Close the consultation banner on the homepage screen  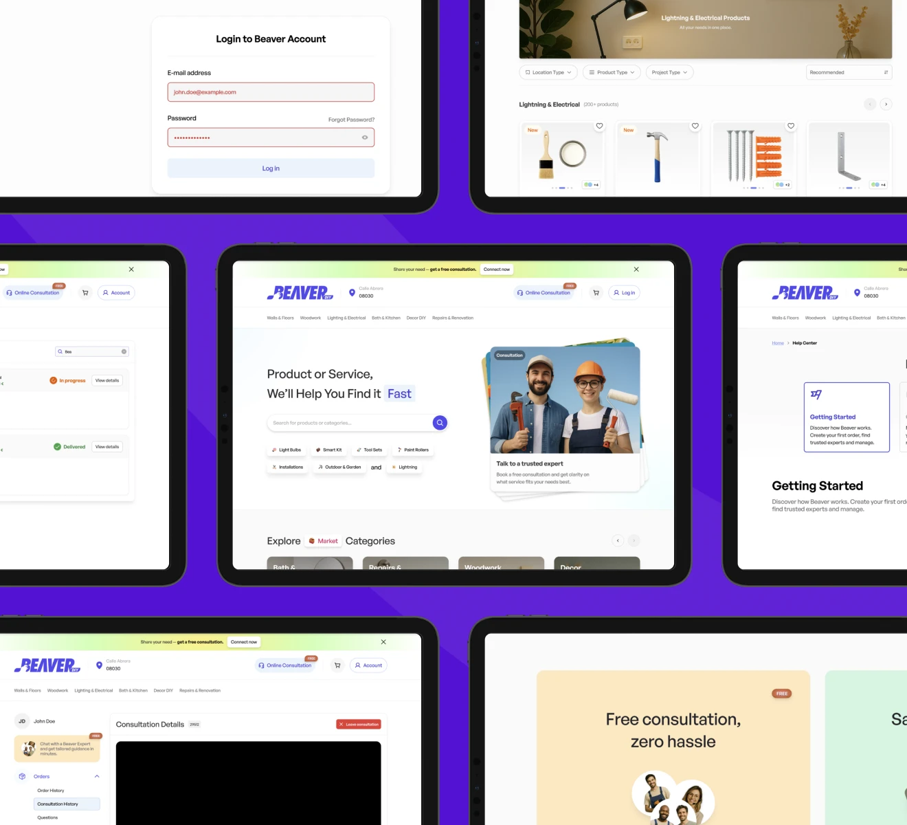[x=636, y=269]
